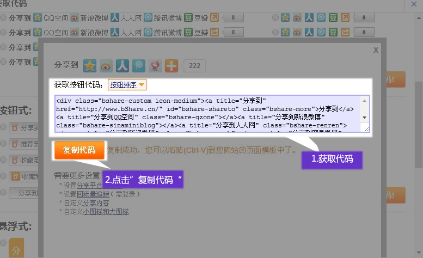Open the 按钮排序 dropdown
This screenshot has width=423, height=258.
127,85
